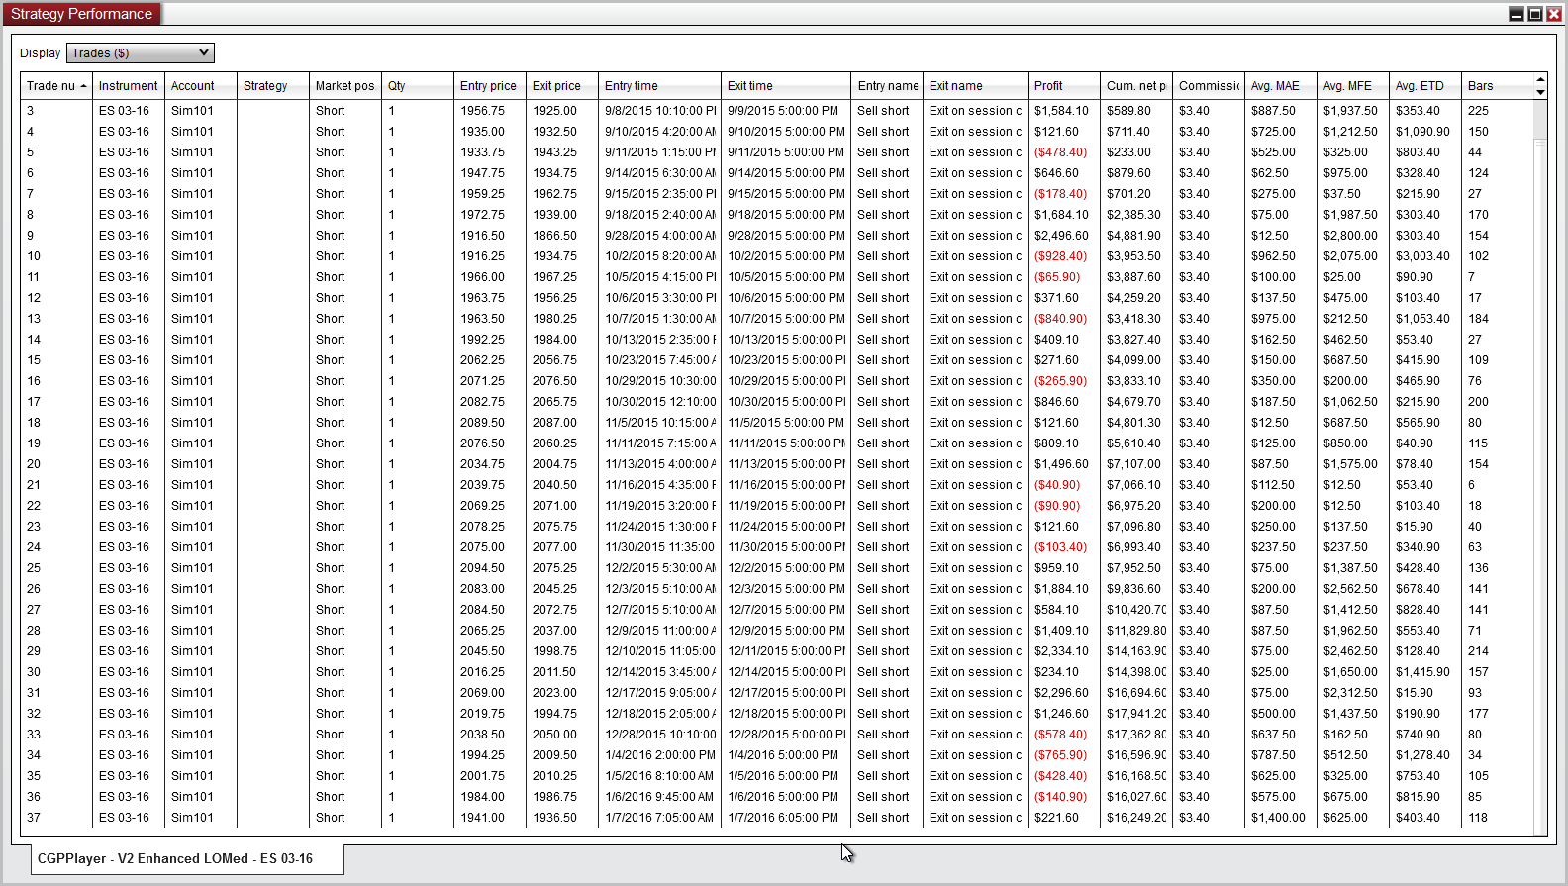Image resolution: width=1568 pixels, height=886 pixels.
Task: Sort by the Entry price column header
Action: [490, 86]
